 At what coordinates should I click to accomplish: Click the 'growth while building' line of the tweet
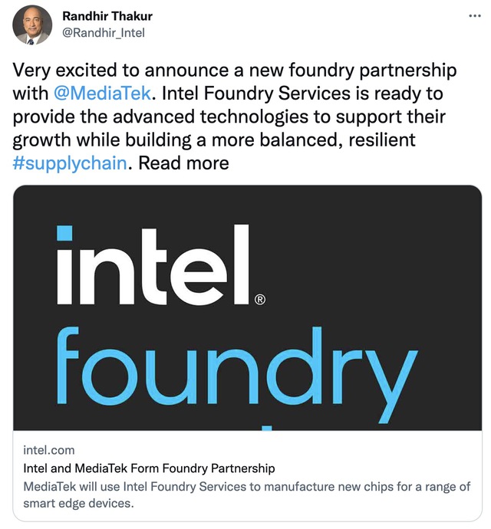(x=214, y=140)
